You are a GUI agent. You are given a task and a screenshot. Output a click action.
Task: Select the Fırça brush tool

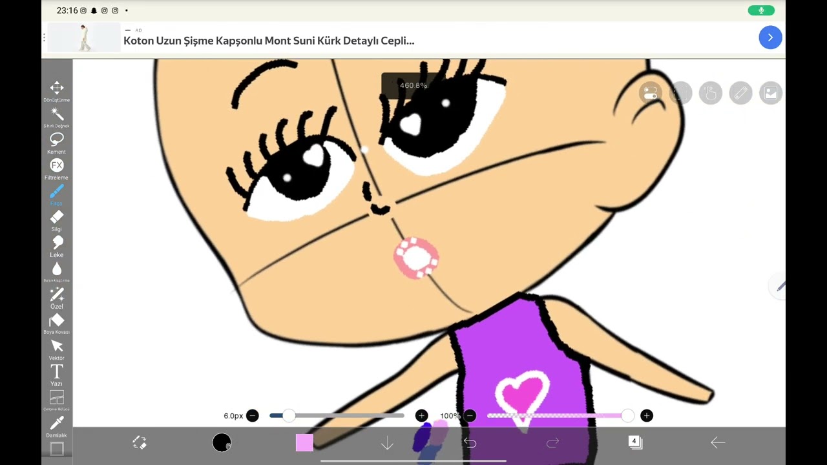(57, 194)
